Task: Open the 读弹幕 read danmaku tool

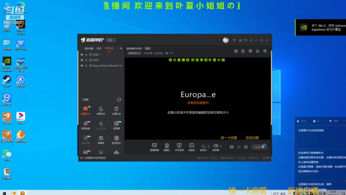Action: 116,125
